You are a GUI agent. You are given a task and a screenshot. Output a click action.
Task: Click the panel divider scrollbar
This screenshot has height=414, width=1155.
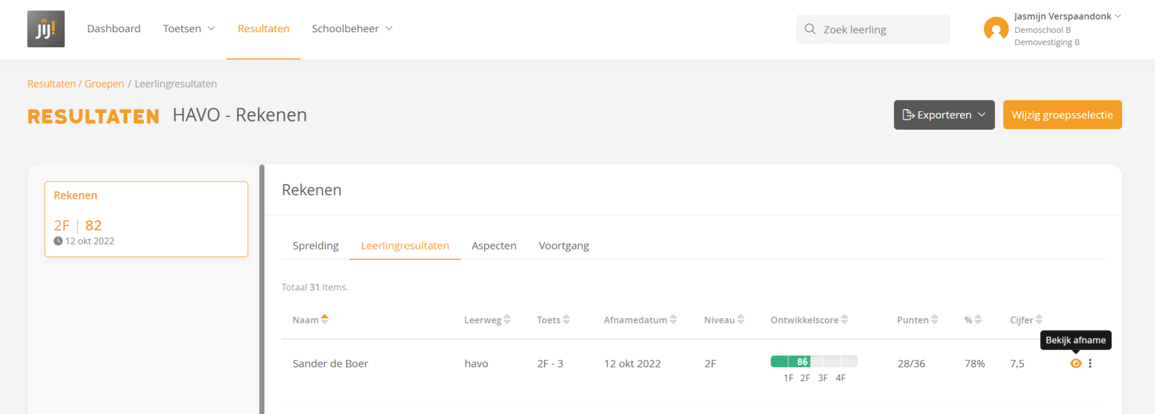click(262, 289)
